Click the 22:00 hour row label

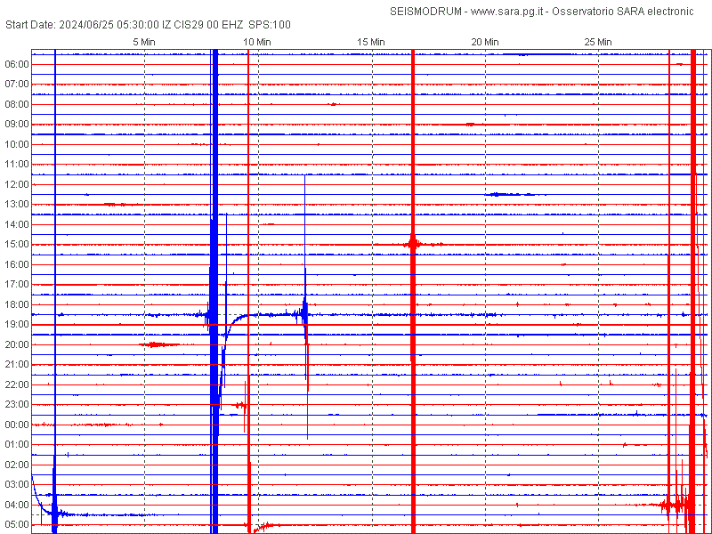point(17,384)
